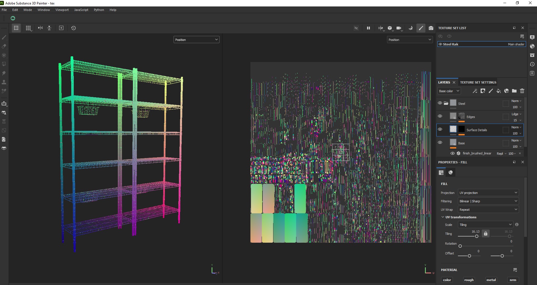Image resolution: width=537 pixels, height=285 pixels.
Task: Open the Display settings sidebar icon
Action: (532, 37)
